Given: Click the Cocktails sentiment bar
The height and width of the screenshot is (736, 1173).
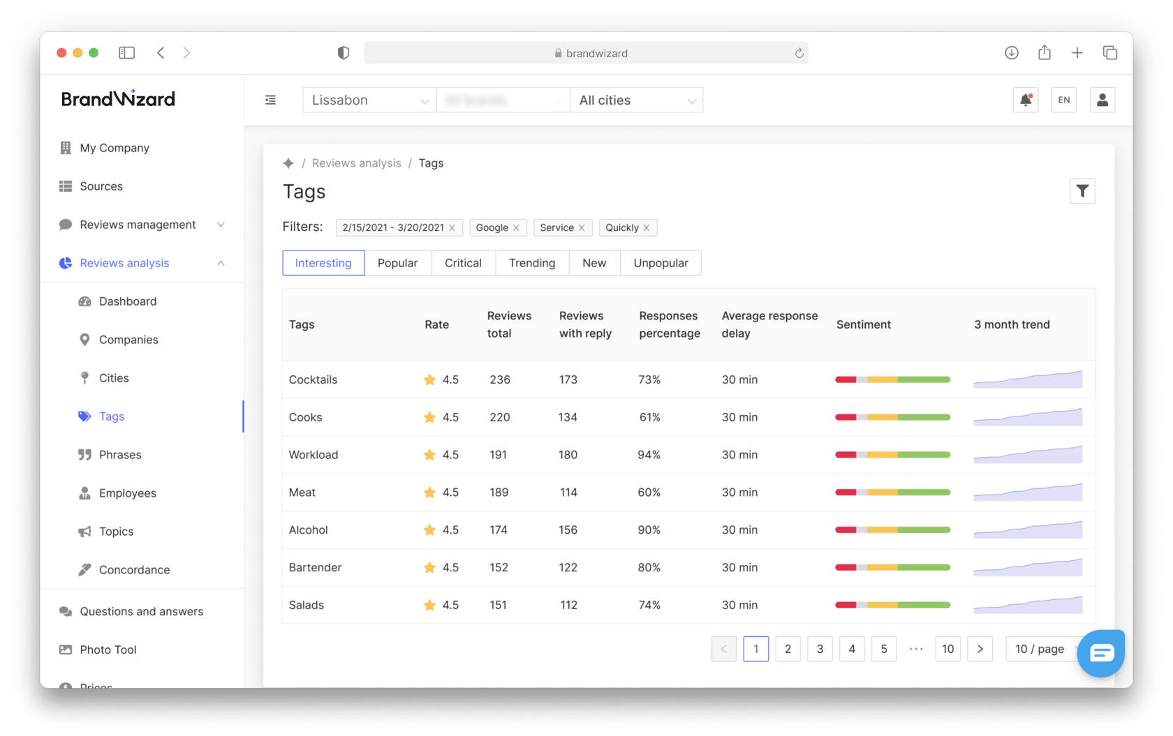Looking at the screenshot, I should (x=893, y=380).
